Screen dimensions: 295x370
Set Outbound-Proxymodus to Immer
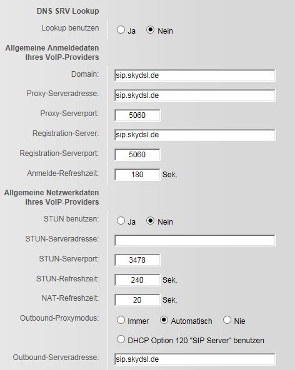pos(121,320)
